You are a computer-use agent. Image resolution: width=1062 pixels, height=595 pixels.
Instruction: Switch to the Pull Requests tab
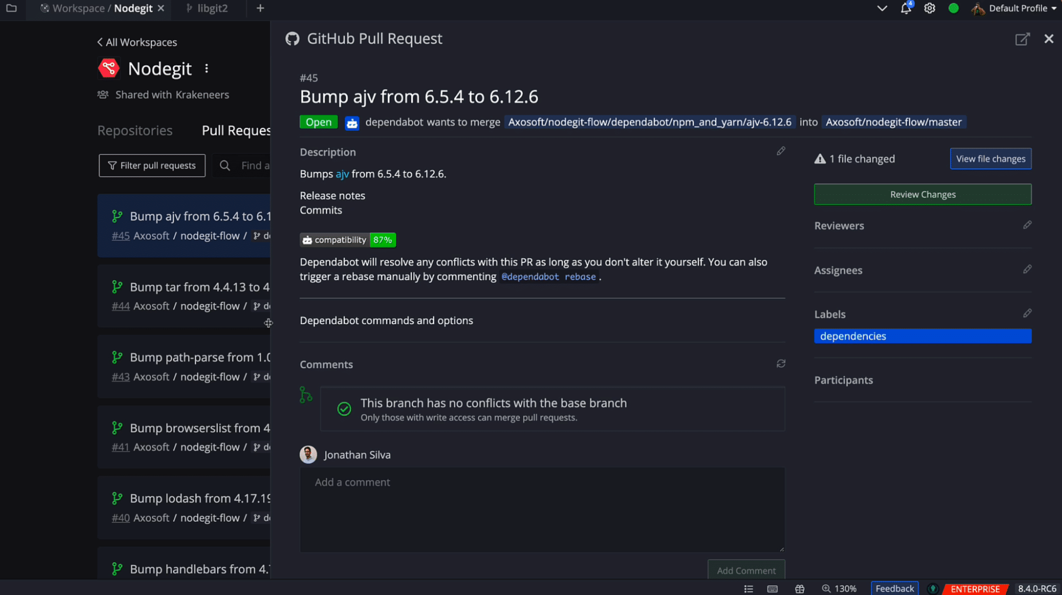pos(235,130)
